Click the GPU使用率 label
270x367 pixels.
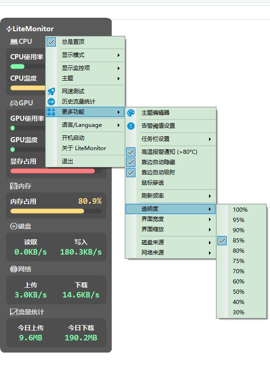coord(27,118)
